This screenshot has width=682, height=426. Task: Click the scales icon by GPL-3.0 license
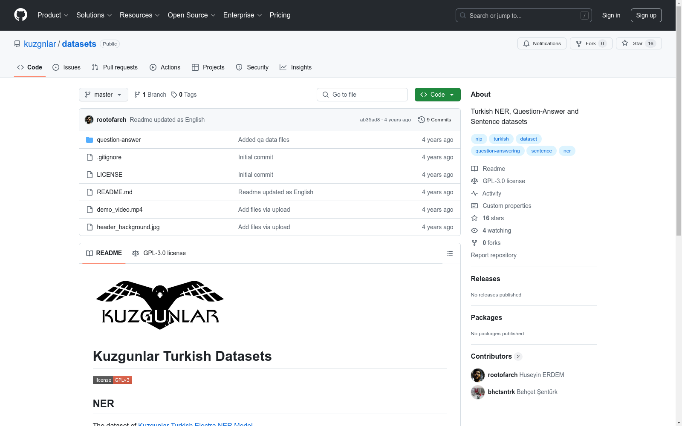tap(474, 181)
